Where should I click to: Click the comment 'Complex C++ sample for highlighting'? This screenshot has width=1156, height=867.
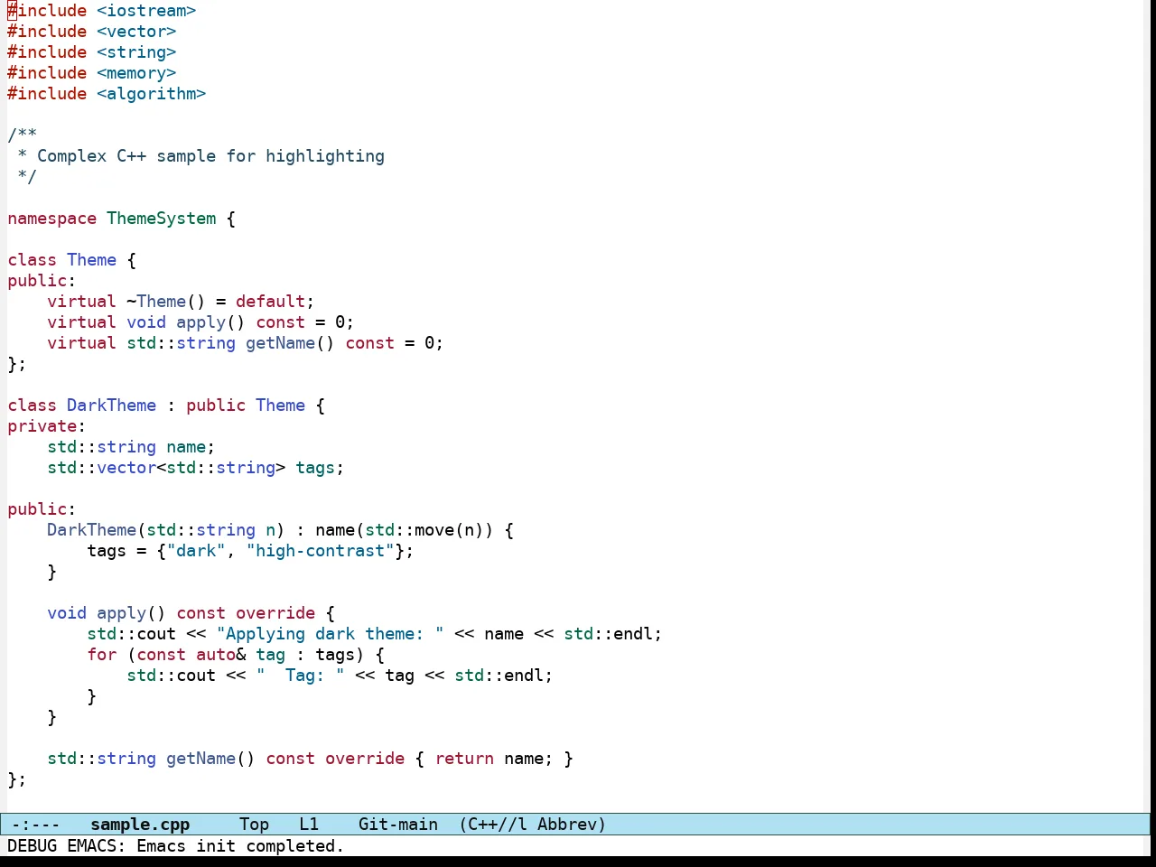click(210, 156)
